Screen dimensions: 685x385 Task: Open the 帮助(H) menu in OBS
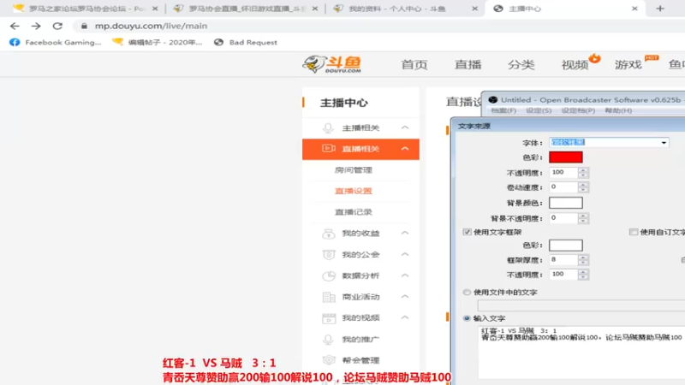coord(618,110)
